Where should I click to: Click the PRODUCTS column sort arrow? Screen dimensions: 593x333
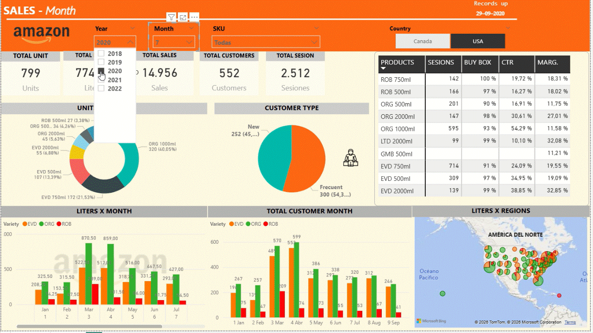[x=383, y=69]
